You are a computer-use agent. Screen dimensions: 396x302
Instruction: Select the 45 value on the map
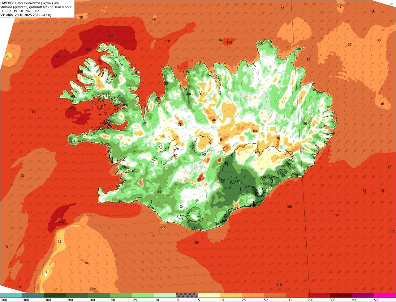click(382, 104)
